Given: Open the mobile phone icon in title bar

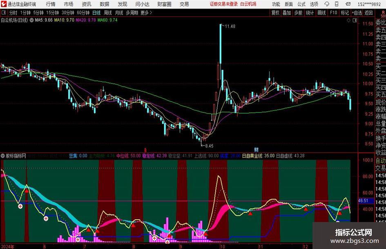Looking at the screenshot, I should [x=337, y=4].
